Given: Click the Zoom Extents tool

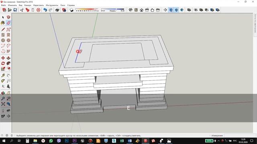Looking at the screenshot, I should [3, 104].
